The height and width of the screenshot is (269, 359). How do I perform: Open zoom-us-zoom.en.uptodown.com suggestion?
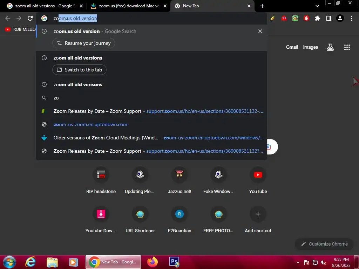[x=151, y=124]
